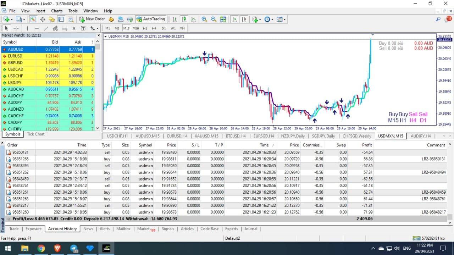454x255 pixels.
Task: Open the MetaTrader Market gold icon
Action: click(111, 19)
